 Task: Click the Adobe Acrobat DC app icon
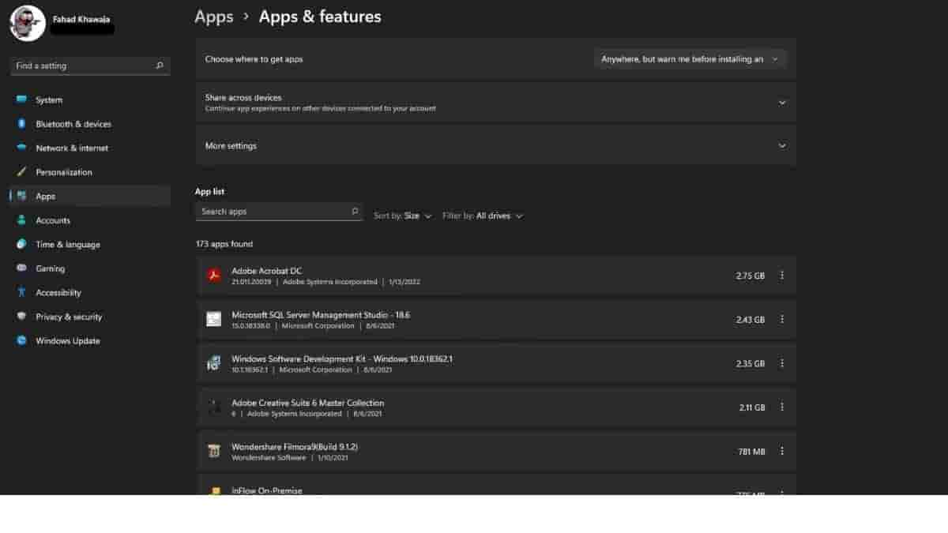(213, 276)
